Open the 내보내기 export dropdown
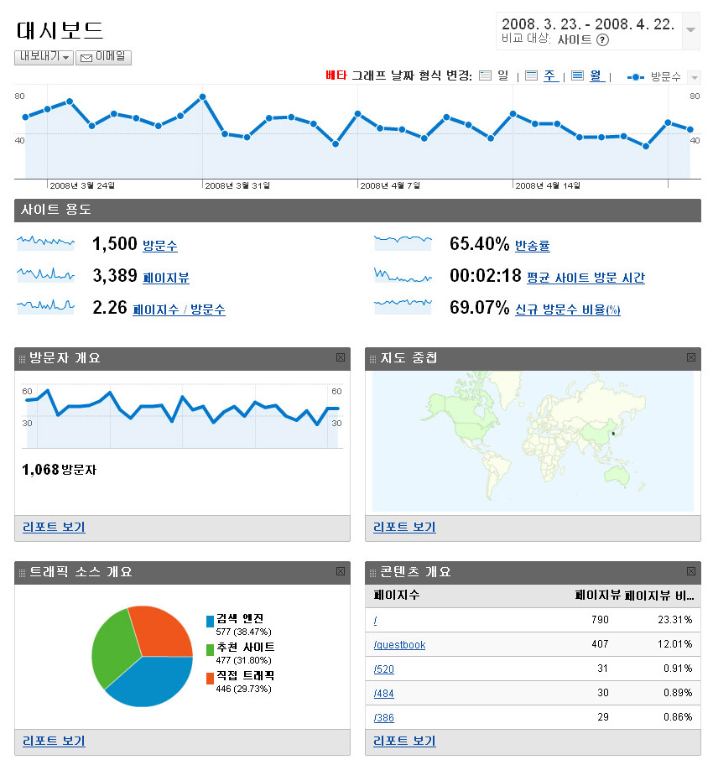 tap(44, 57)
